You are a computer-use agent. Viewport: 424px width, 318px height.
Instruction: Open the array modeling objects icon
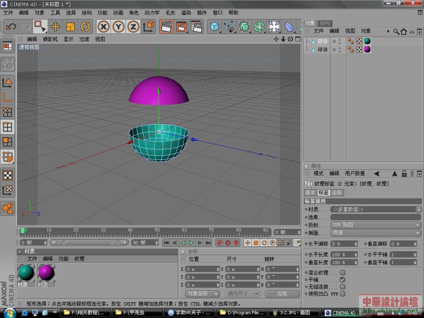click(259, 27)
